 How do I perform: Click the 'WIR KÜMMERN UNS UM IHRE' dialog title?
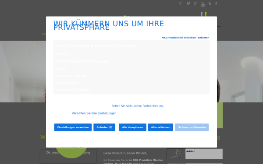pyautogui.click(x=109, y=24)
